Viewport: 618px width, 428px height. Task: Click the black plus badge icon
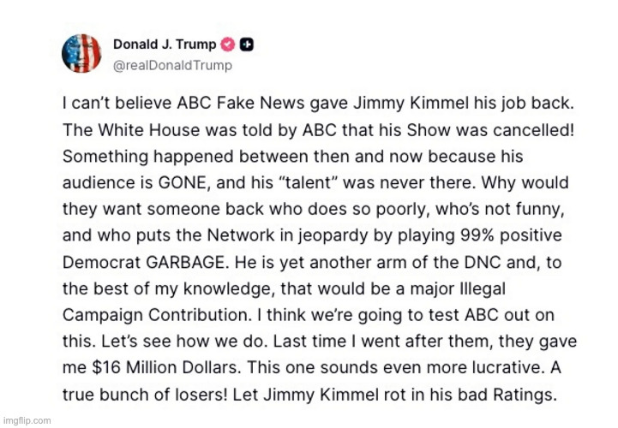[x=246, y=45]
